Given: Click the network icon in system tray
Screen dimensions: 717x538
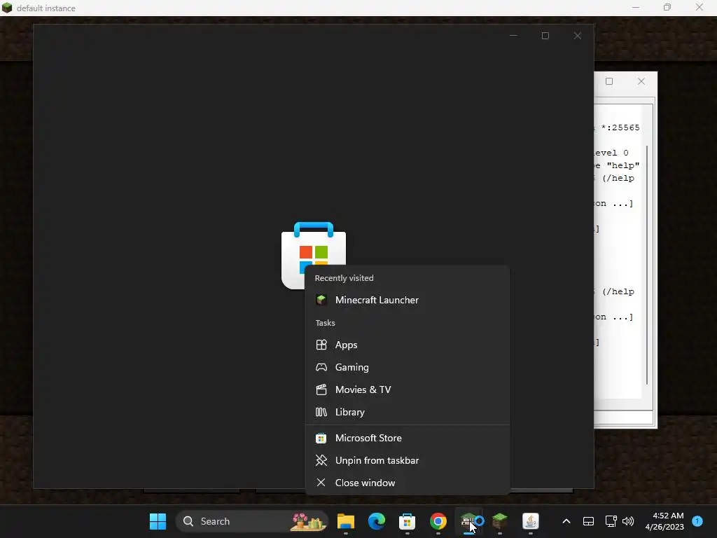Looking at the screenshot, I should click(x=611, y=521).
